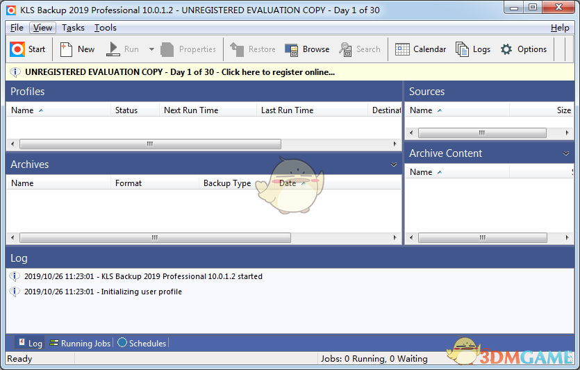Click the Sources panel header
The image size is (580, 370).
489,92
